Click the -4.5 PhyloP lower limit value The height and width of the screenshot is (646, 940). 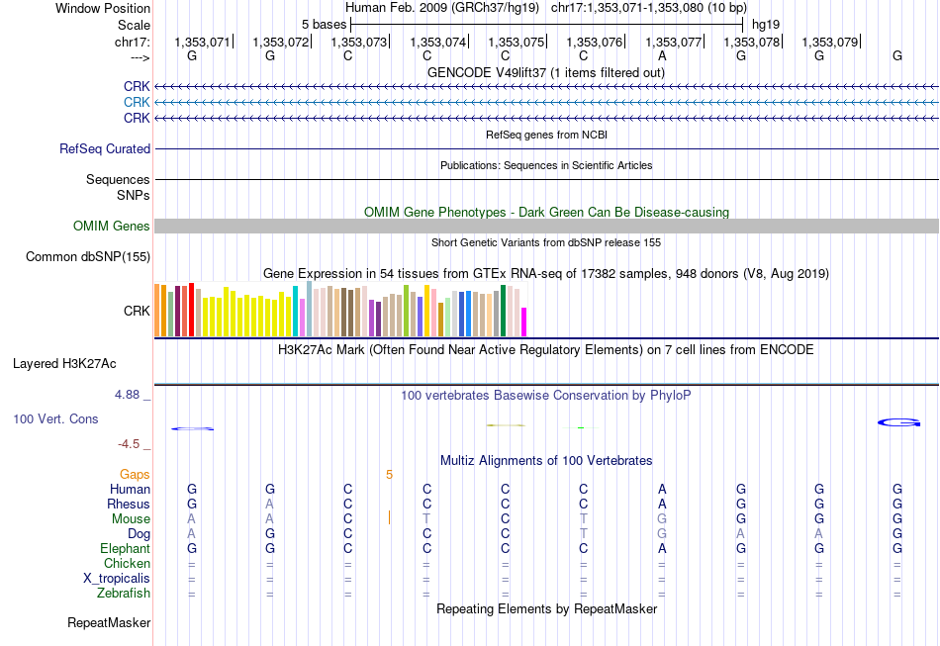(129, 444)
